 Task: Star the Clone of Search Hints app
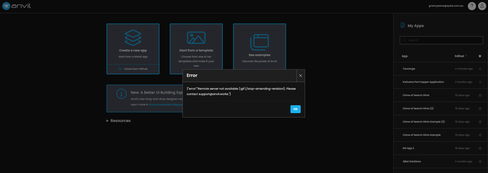[x=480, y=95]
